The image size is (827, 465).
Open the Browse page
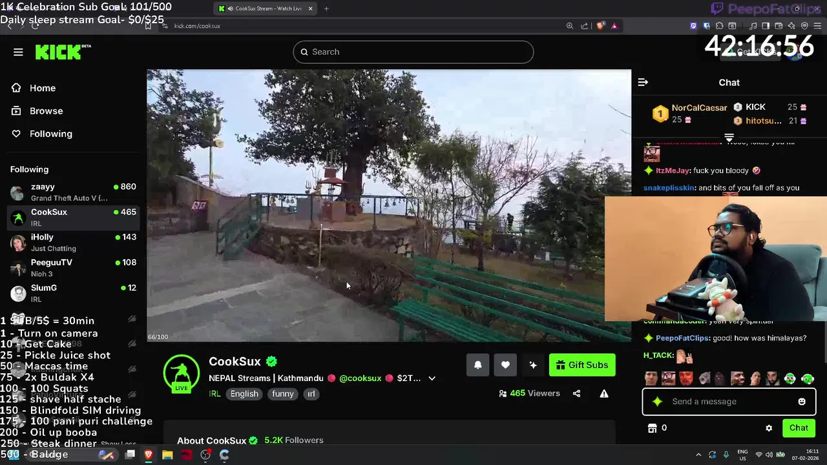(x=37, y=111)
